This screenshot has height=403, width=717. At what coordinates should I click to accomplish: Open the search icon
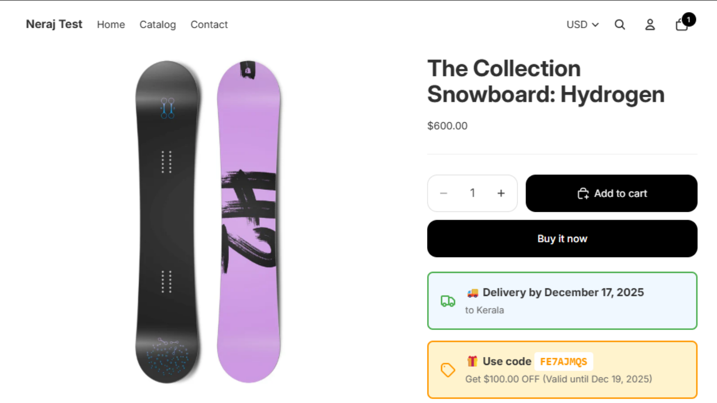point(620,25)
